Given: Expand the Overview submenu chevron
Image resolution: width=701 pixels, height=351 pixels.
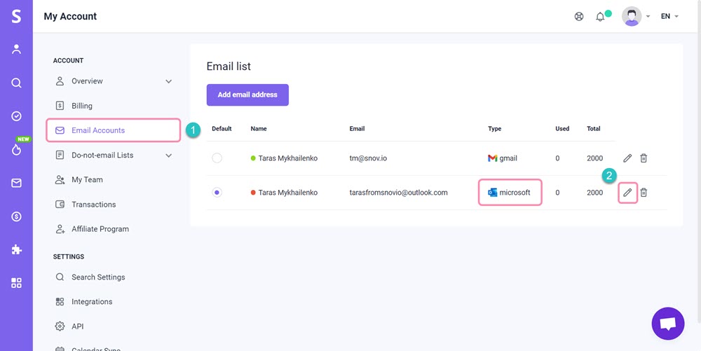Looking at the screenshot, I should pyautogui.click(x=168, y=81).
